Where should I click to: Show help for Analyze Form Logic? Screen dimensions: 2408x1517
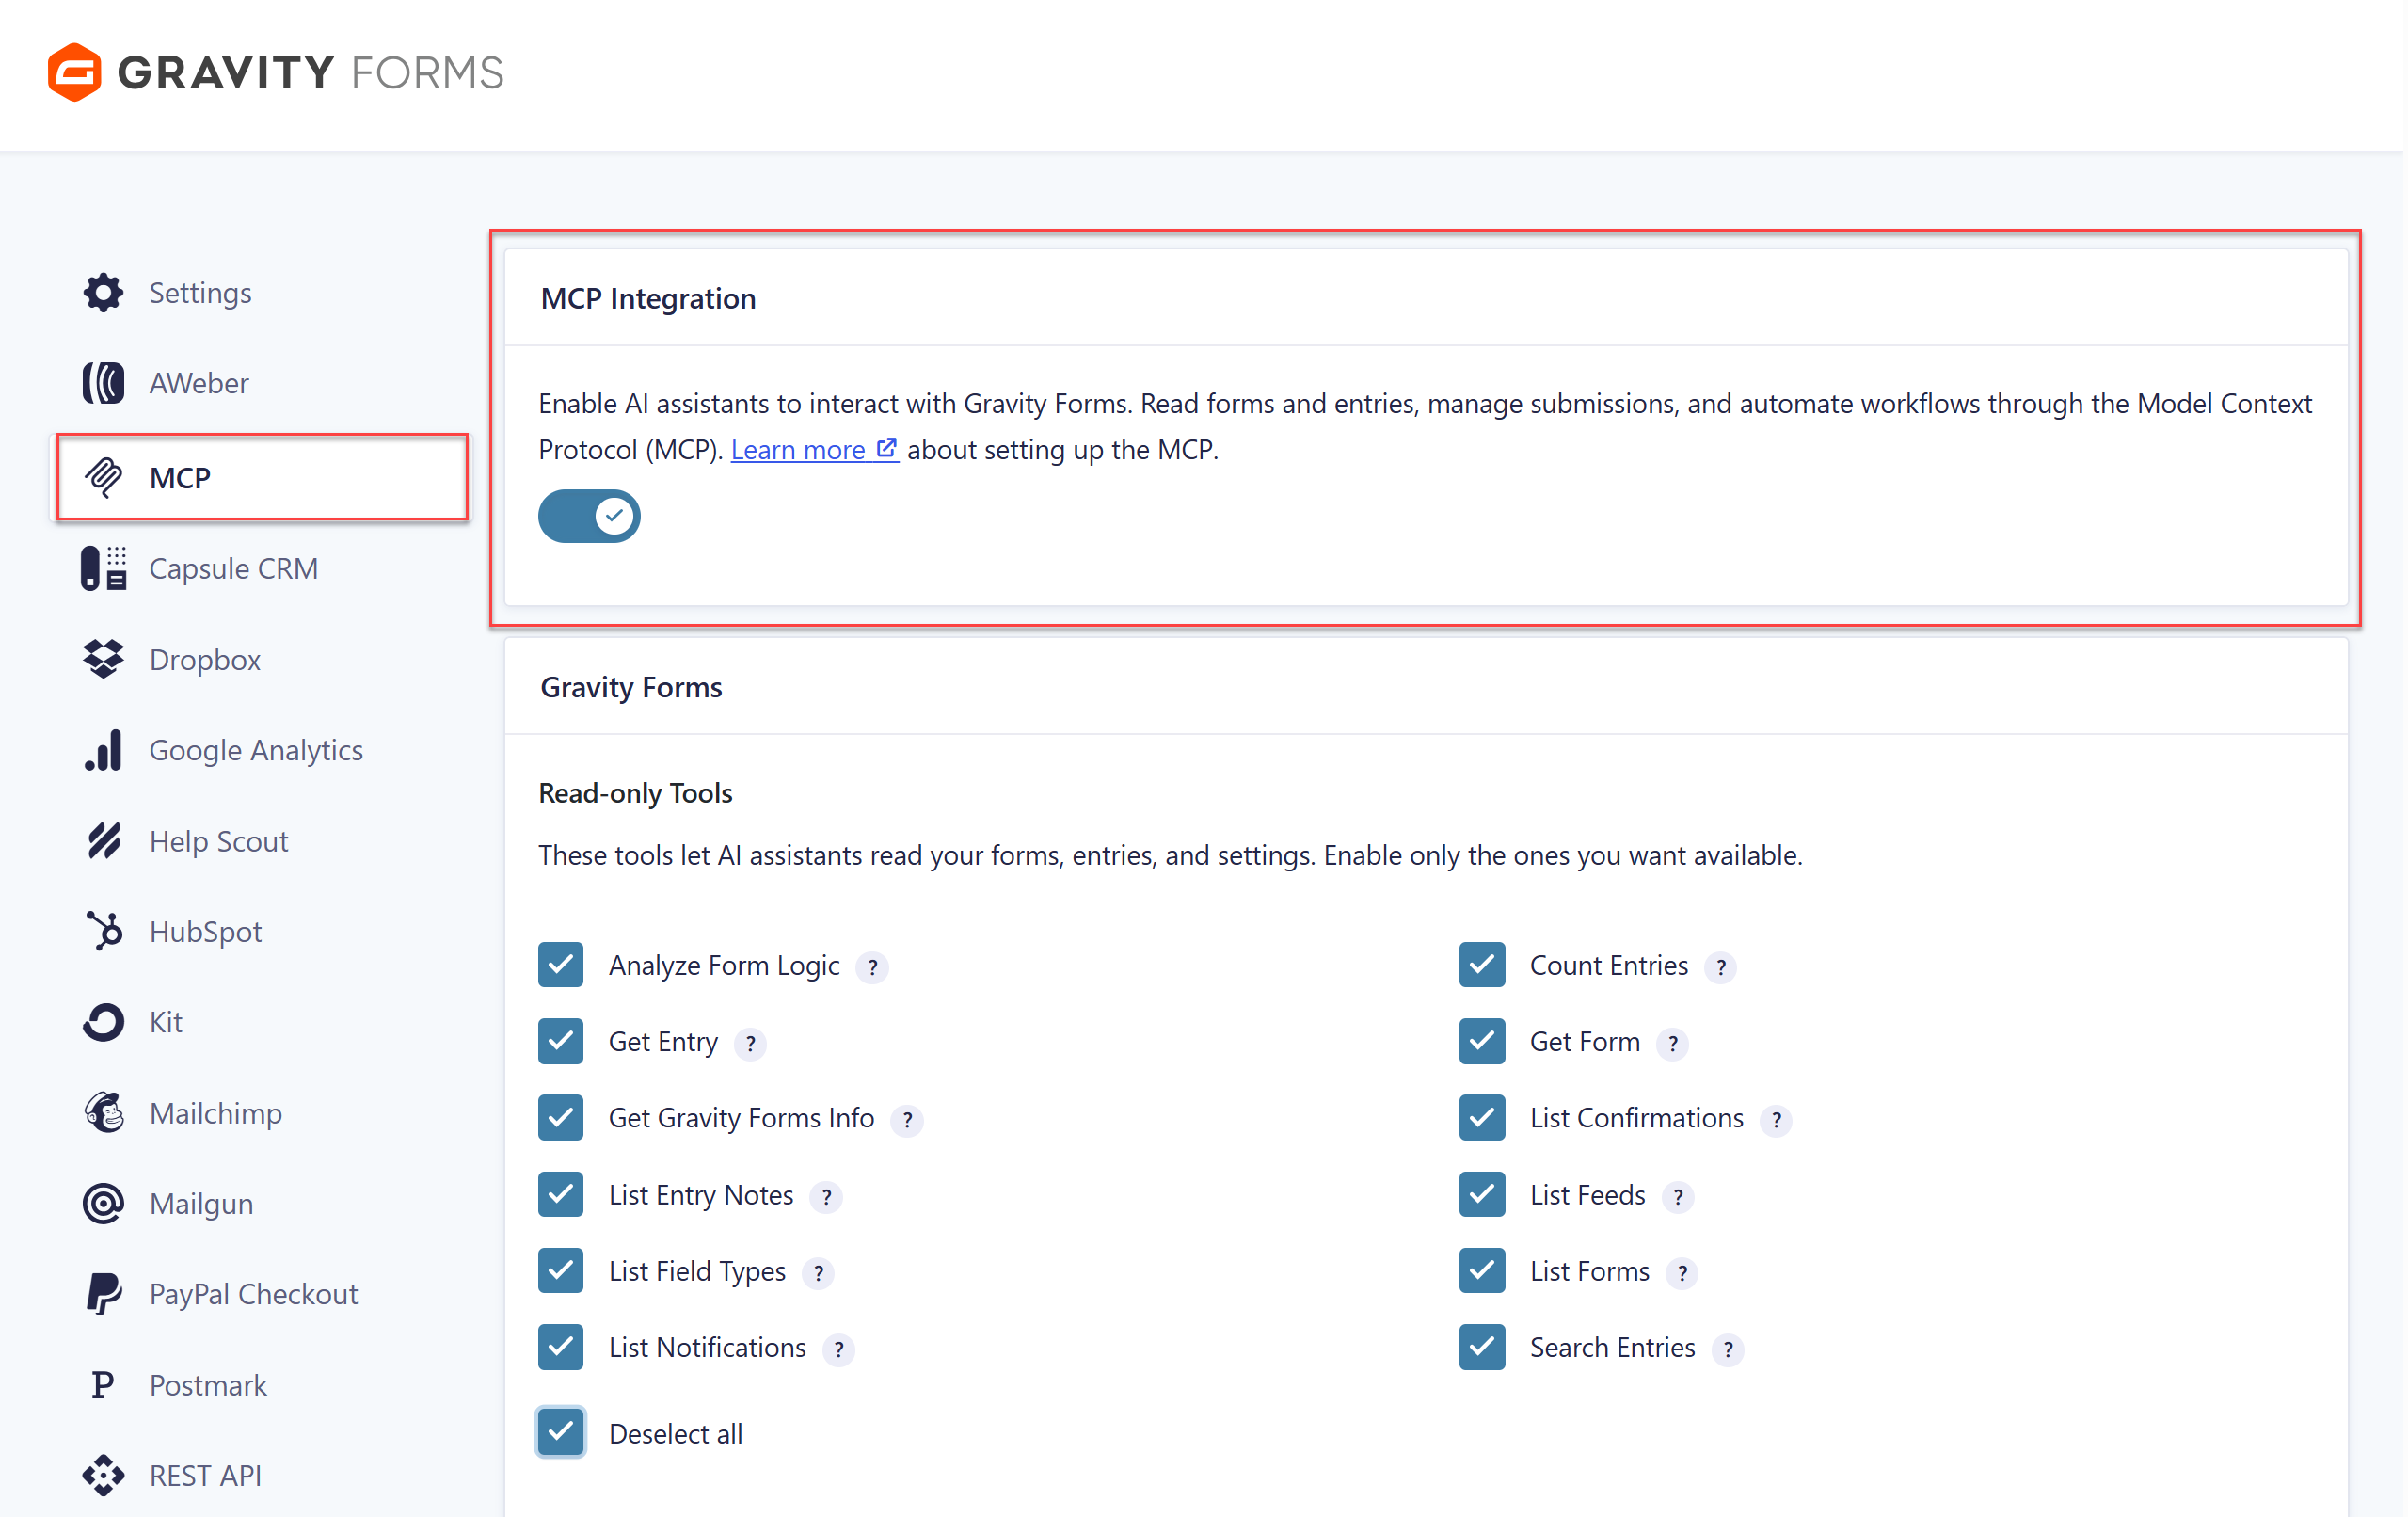click(x=872, y=967)
